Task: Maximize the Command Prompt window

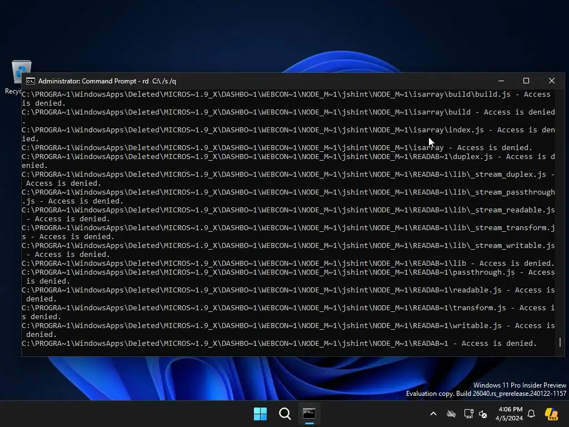Action: (x=526, y=81)
